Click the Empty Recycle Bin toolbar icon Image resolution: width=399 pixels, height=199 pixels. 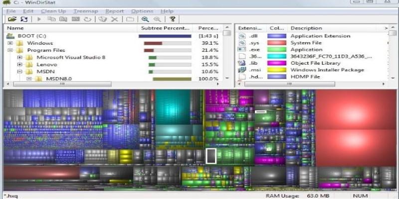[x=102, y=19]
